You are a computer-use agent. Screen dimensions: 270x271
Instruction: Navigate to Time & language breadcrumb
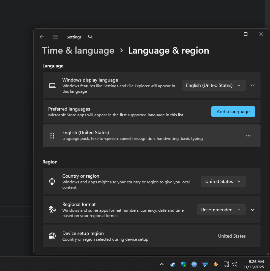(x=78, y=51)
